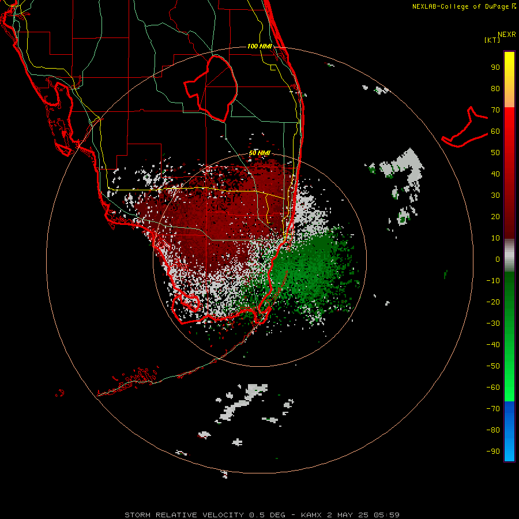519x519 pixels.
Task: Click the 20 label on the velocity legend
Action: coord(495,216)
